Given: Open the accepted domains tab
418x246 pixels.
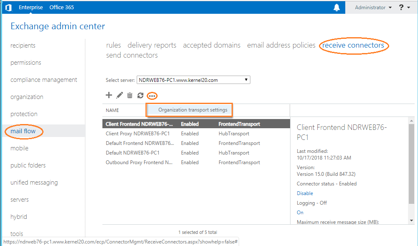Looking at the screenshot, I should pyautogui.click(x=212, y=45).
